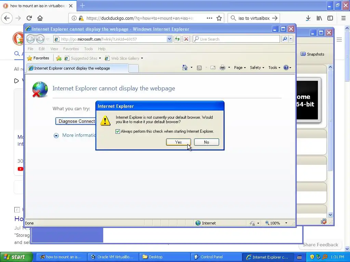Click Internet Explorer back arrow button

pyautogui.click(x=30, y=39)
